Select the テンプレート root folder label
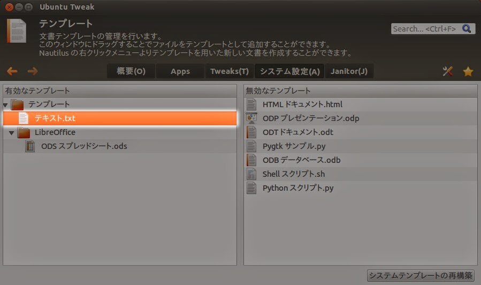 [49, 104]
